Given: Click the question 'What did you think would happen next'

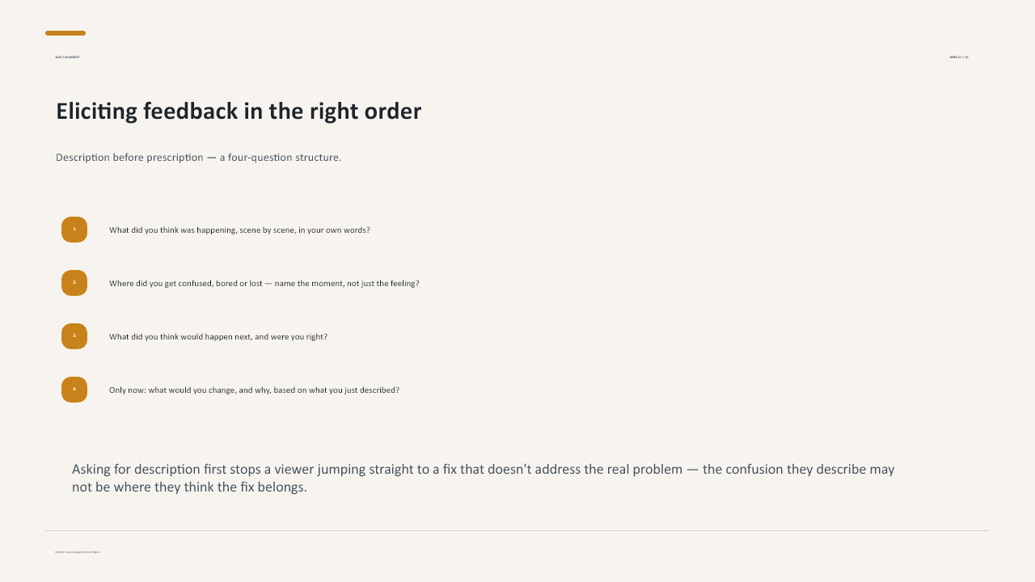Looking at the screenshot, I should point(218,336).
